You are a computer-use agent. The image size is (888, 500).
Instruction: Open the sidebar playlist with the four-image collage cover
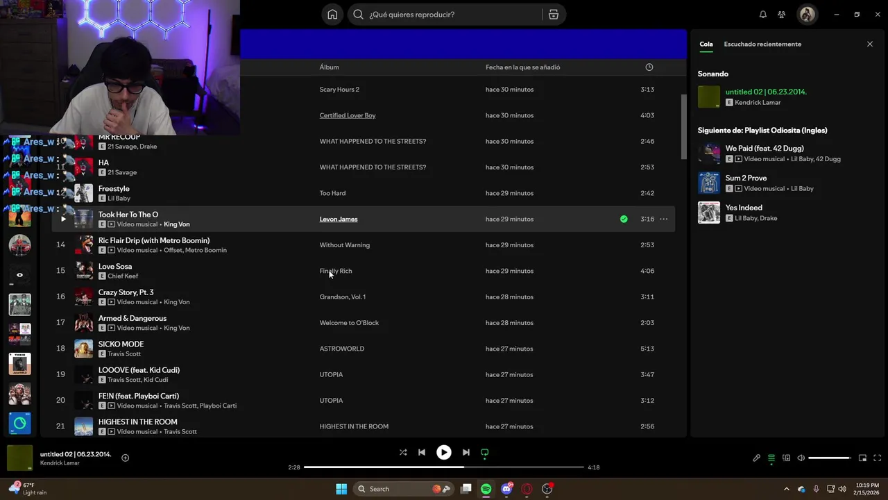click(19, 334)
